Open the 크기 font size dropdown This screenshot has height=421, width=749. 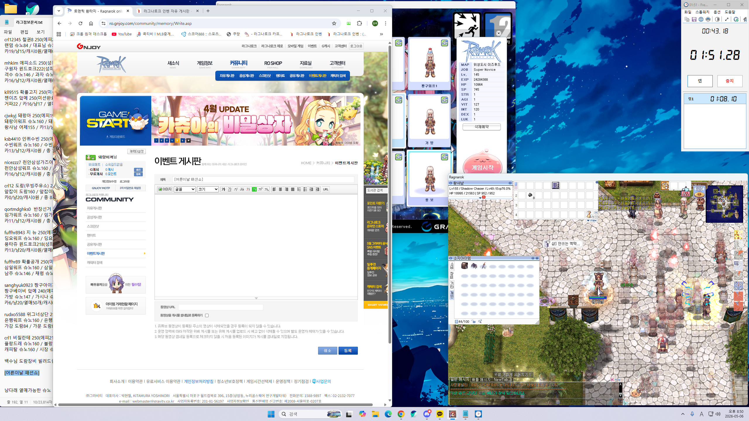coord(208,189)
